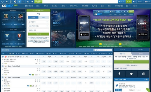151x92 pixels.
Task: Open the 1XGAMES menu
Action: (86, 6)
